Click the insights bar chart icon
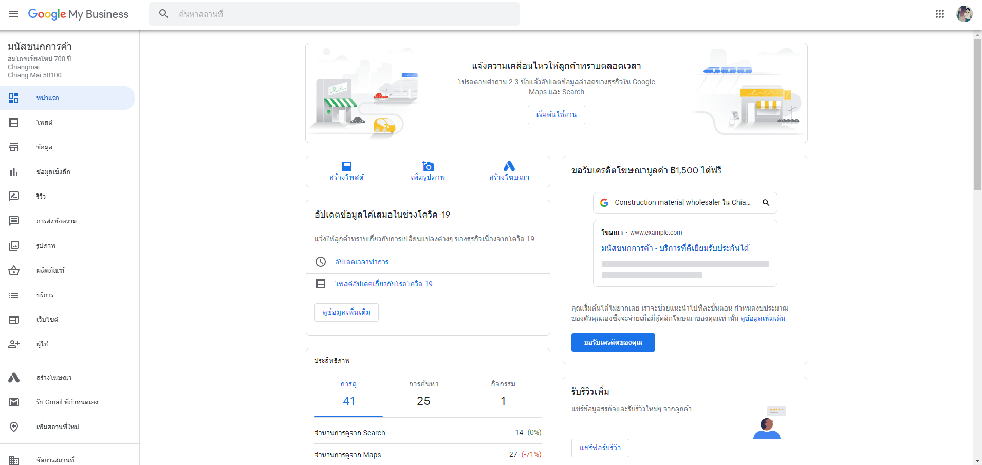 pos(14,172)
